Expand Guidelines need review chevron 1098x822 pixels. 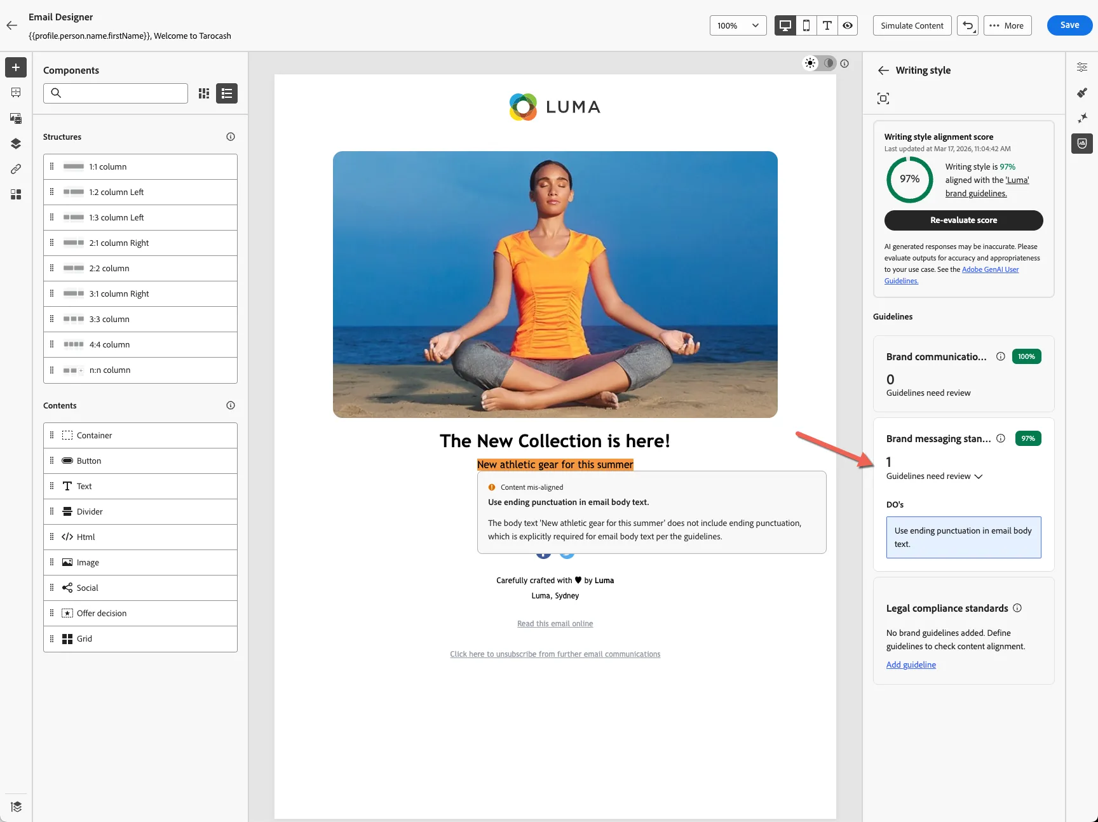pyautogui.click(x=979, y=476)
